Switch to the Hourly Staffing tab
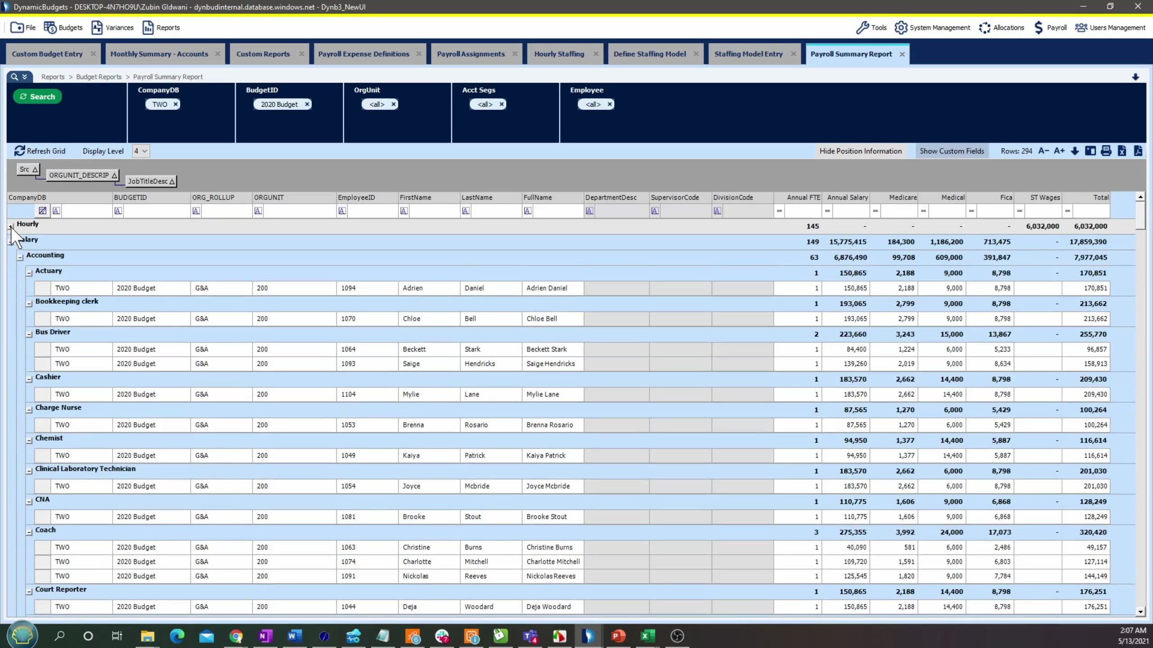Screen dimensions: 1153x648 [x=558, y=54]
